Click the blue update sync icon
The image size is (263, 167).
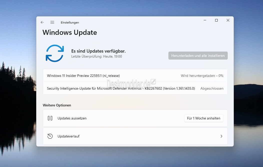point(55,53)
